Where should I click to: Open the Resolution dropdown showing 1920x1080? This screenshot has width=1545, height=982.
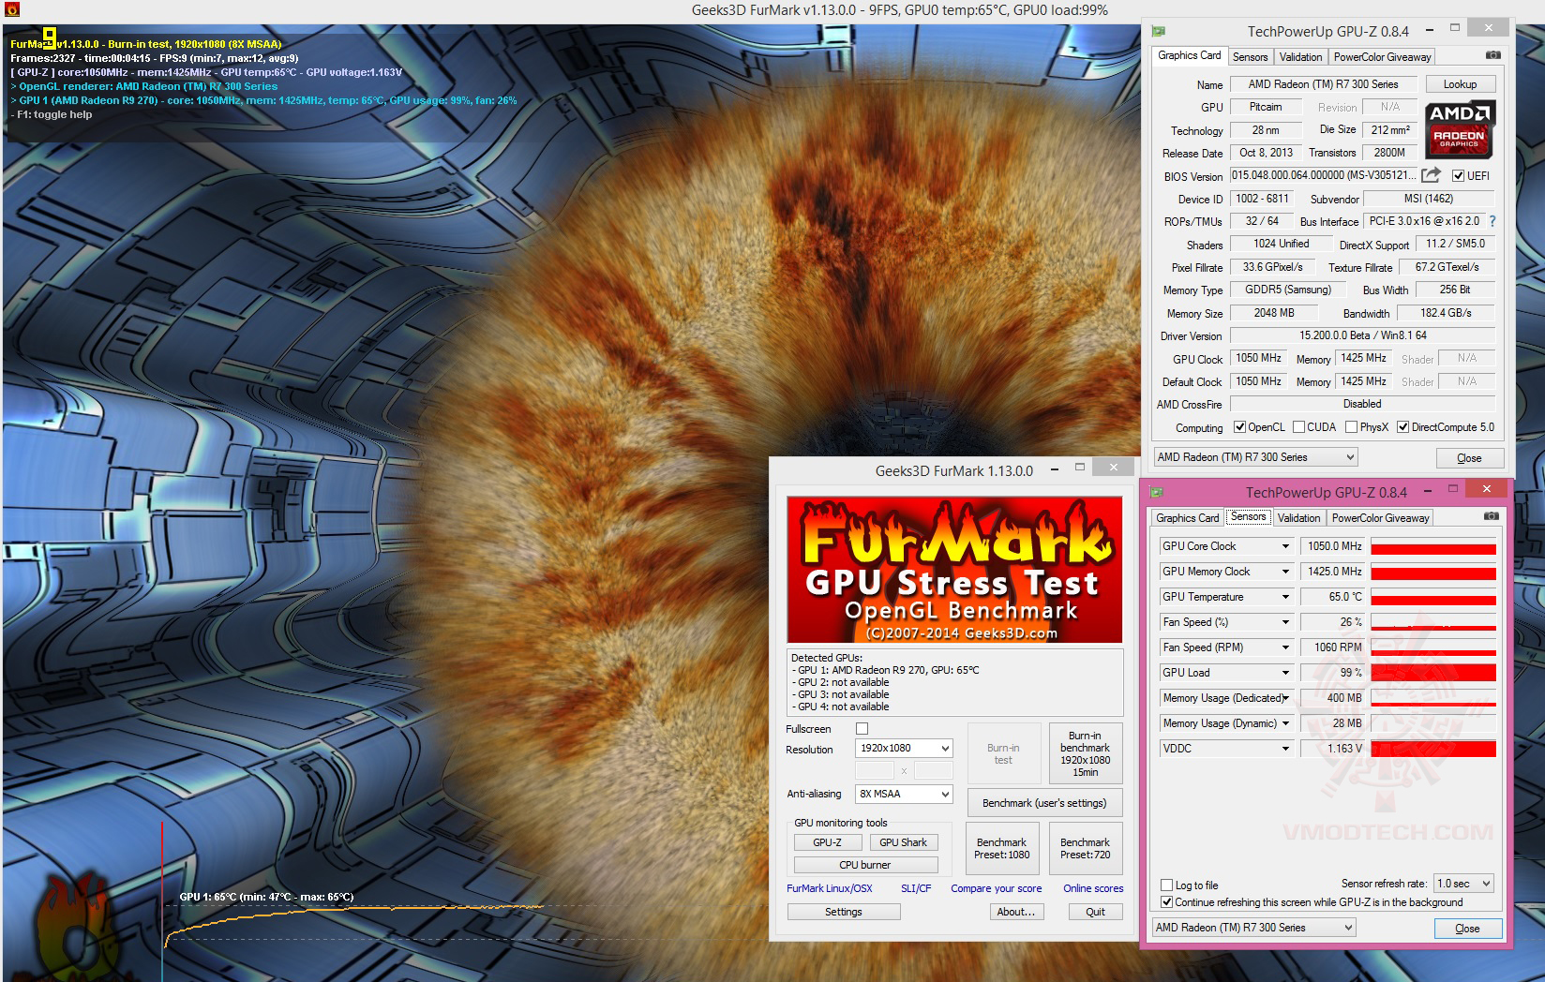(x=904, y=749)
